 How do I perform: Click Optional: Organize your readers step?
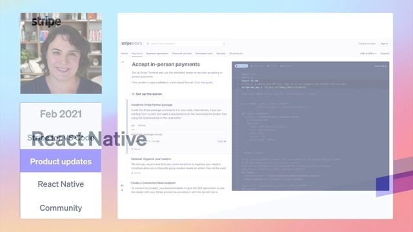[151, 159]
